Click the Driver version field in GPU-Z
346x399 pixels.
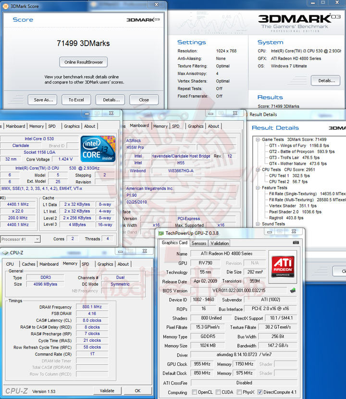(244, 354)
